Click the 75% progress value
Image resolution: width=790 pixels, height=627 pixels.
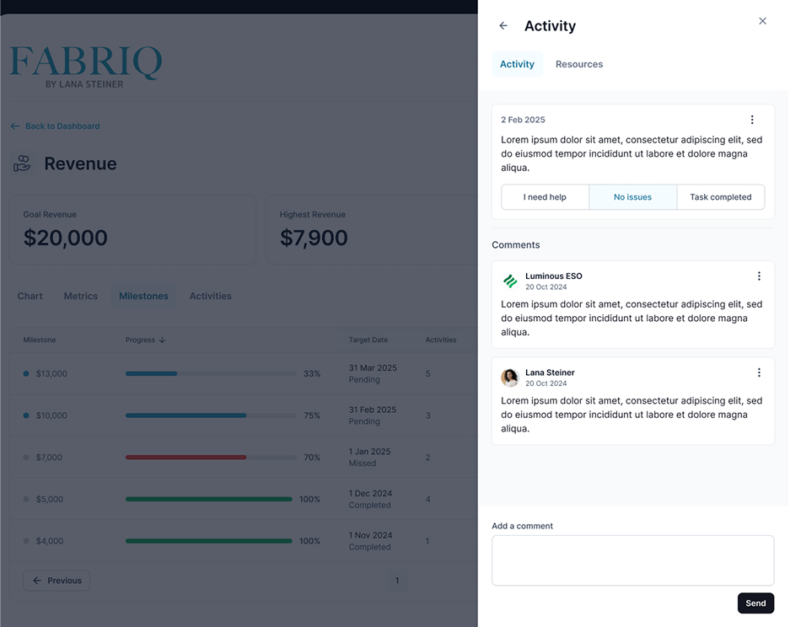(x=312, y=415)
